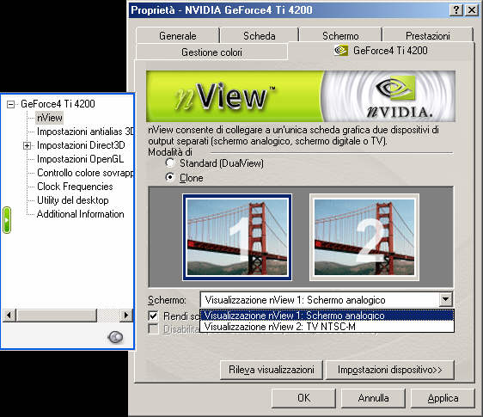Select display 2 bridge thumbnail
Image resolution: width=483 pixels, height=417 pixels.
click(364, 237)
